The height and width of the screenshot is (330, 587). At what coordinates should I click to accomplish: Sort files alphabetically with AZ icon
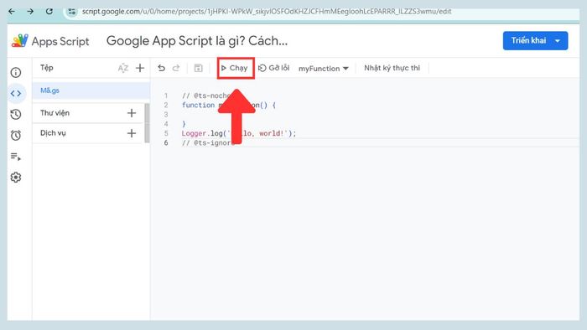[122, 68]
